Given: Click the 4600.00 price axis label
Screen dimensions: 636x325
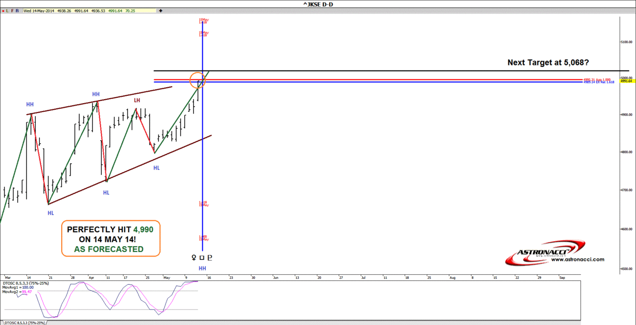Looking at the screenshot, I should click(626, 229).
